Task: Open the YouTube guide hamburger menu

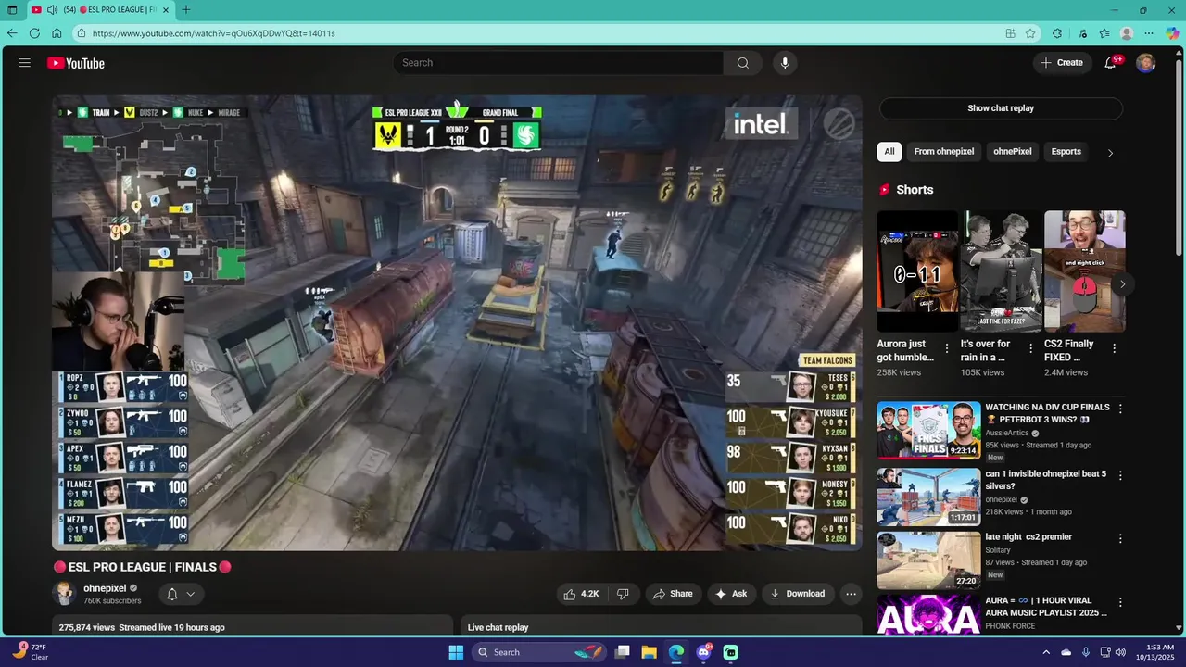Action: click(x=25, y=63)
